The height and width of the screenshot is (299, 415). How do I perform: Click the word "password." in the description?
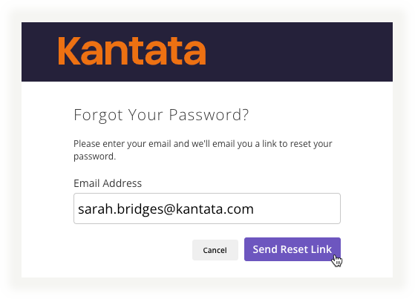pos(95,157)
